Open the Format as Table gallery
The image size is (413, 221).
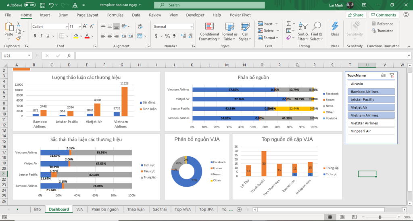click(x=229, y=32)
